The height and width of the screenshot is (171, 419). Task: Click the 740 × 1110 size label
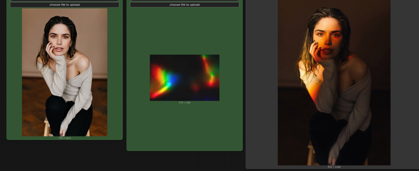click(64, 138)
